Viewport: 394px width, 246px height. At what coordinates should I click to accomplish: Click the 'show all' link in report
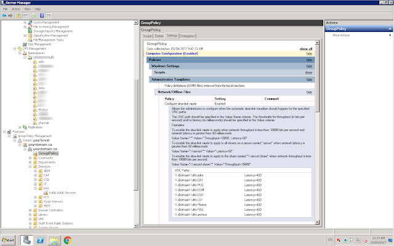[x=306, y=49]
